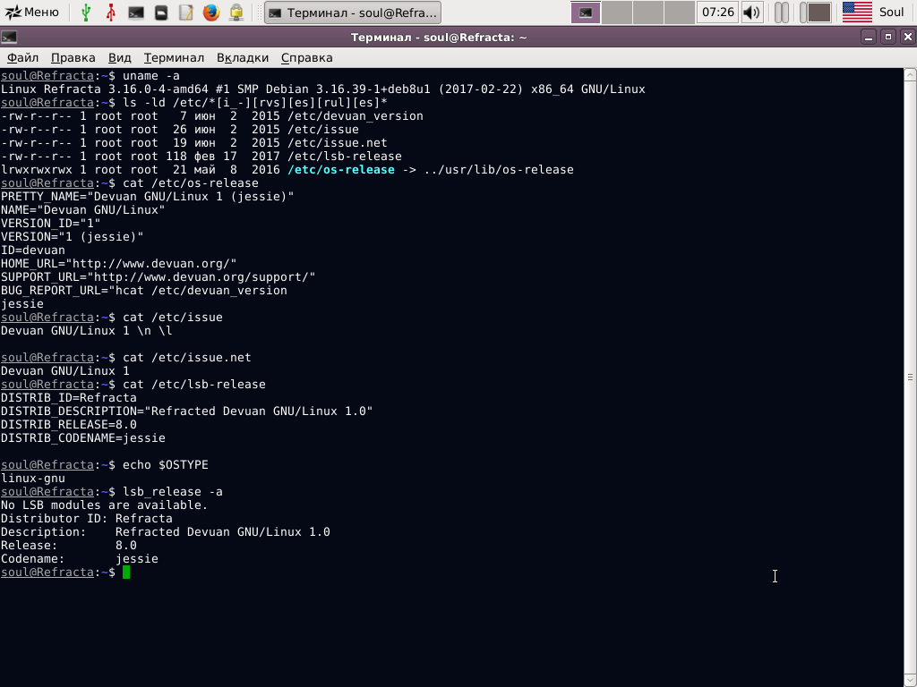The image size is (917, 687).
Task: Click the vertical scrollbar handle
Action: 910,377
